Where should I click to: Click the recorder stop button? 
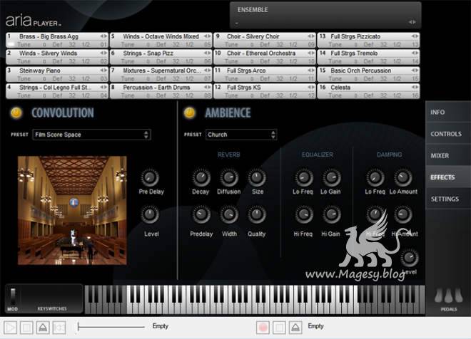279,328
